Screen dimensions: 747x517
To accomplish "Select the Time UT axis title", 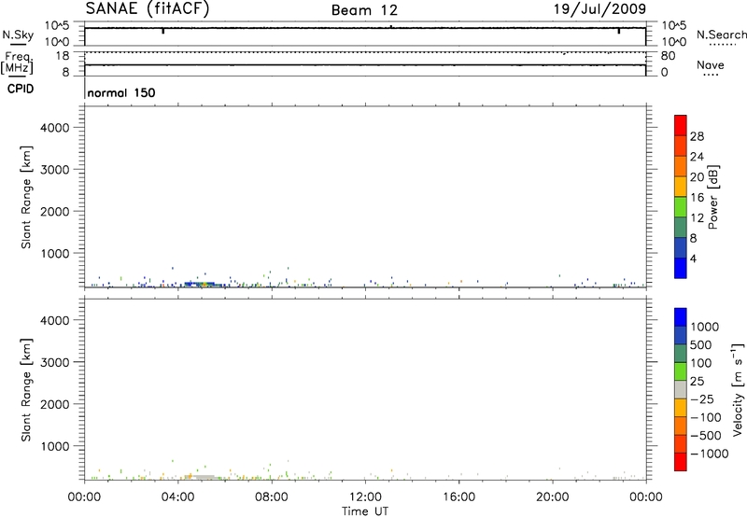I will click(365, 511).
